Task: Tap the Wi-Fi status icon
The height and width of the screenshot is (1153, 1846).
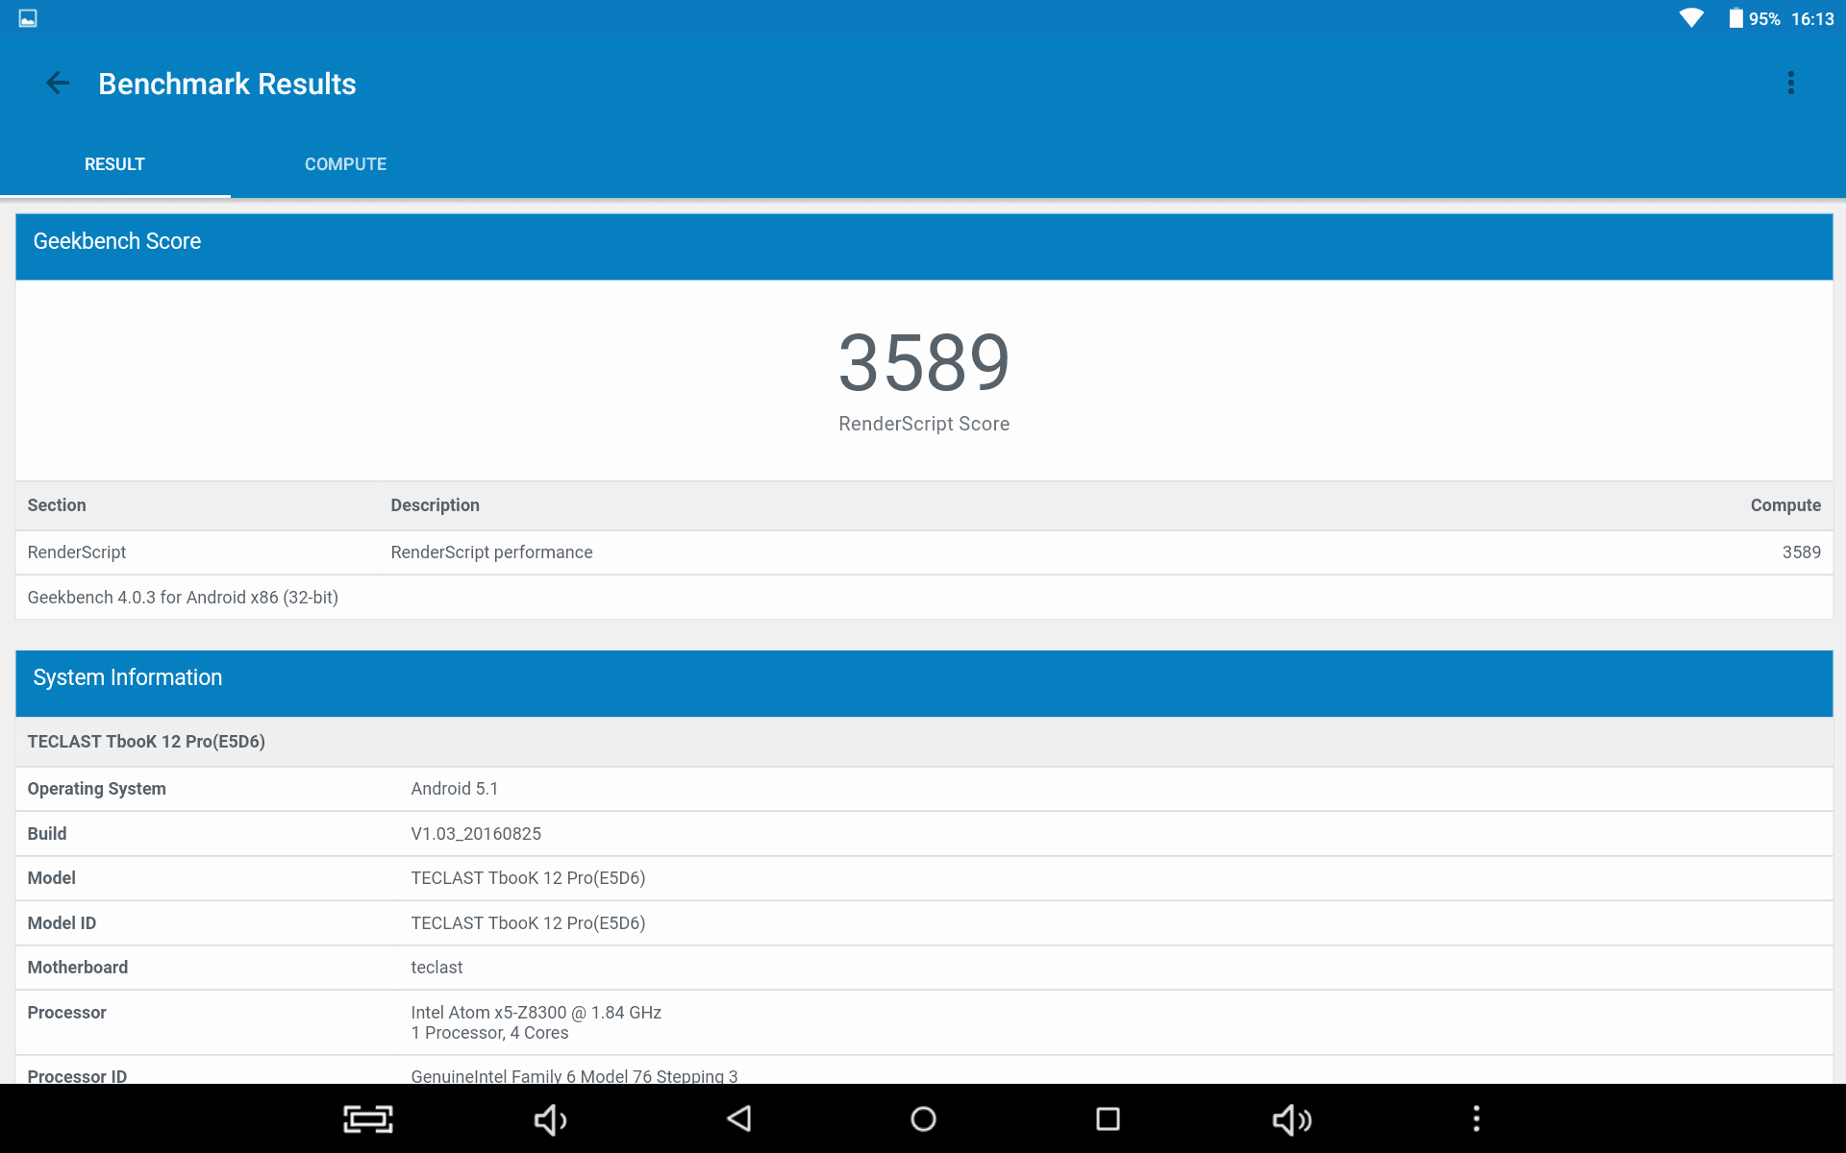Action: point(1691,18)
